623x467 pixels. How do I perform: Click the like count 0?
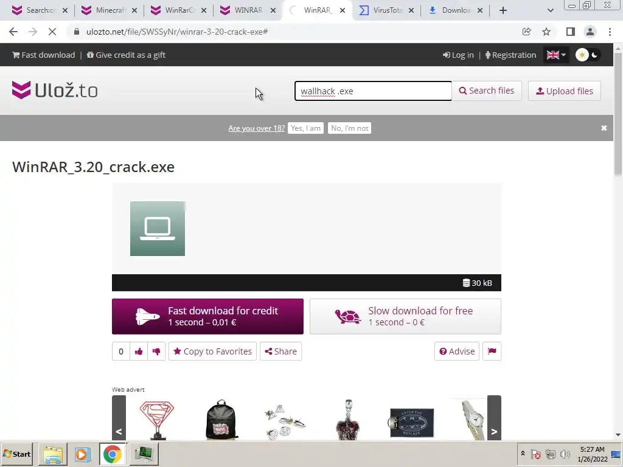tap(121, 351)
